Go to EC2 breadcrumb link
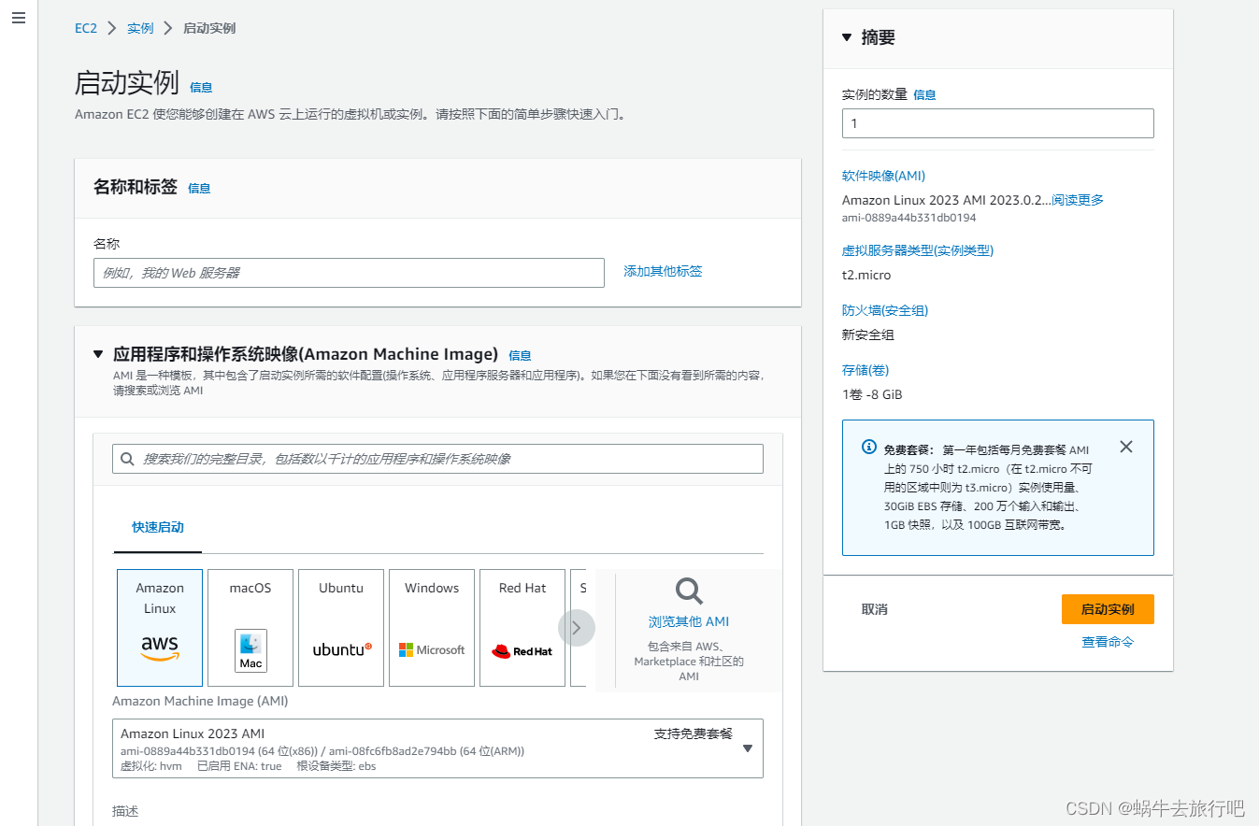This screenshot has height=826, width=1259. click(86, 28)
